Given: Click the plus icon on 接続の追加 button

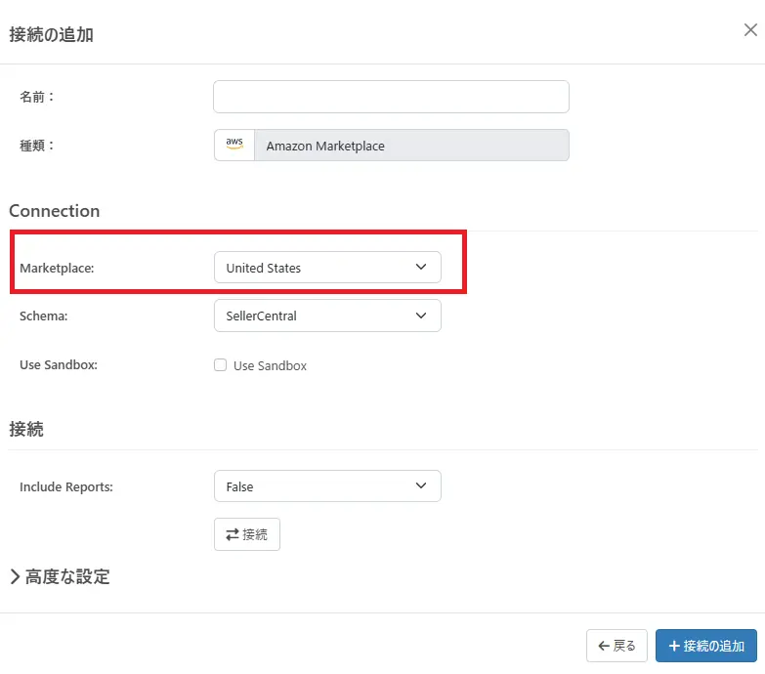Looking at the screenshot, I should 674,646.
